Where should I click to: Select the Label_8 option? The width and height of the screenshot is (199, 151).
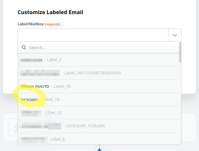99,139
